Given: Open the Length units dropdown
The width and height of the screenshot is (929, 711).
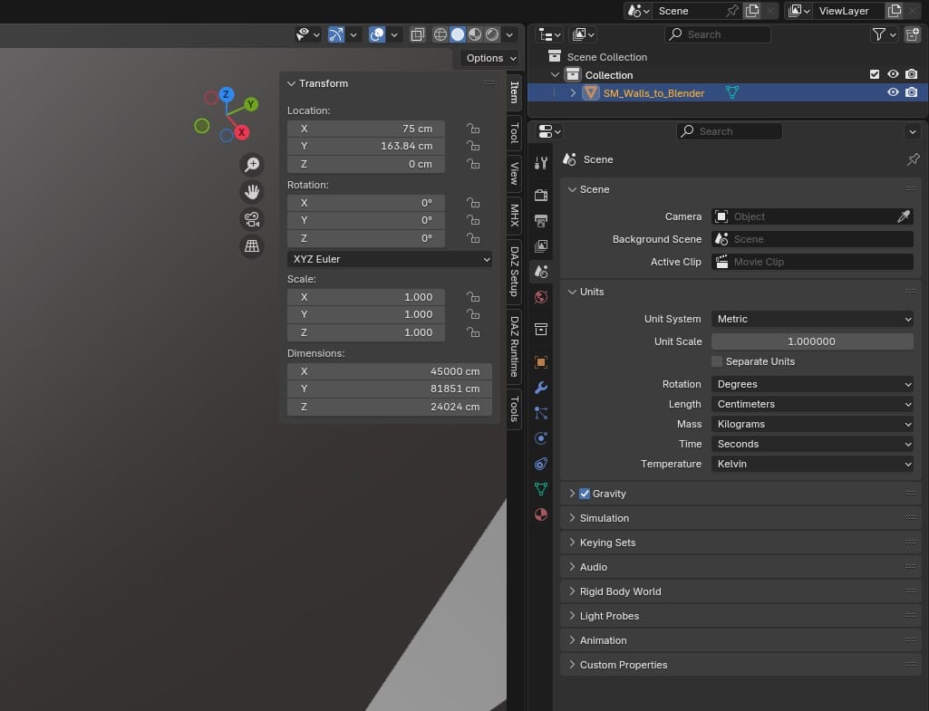Looking at the screenshot, I should 812,404.
